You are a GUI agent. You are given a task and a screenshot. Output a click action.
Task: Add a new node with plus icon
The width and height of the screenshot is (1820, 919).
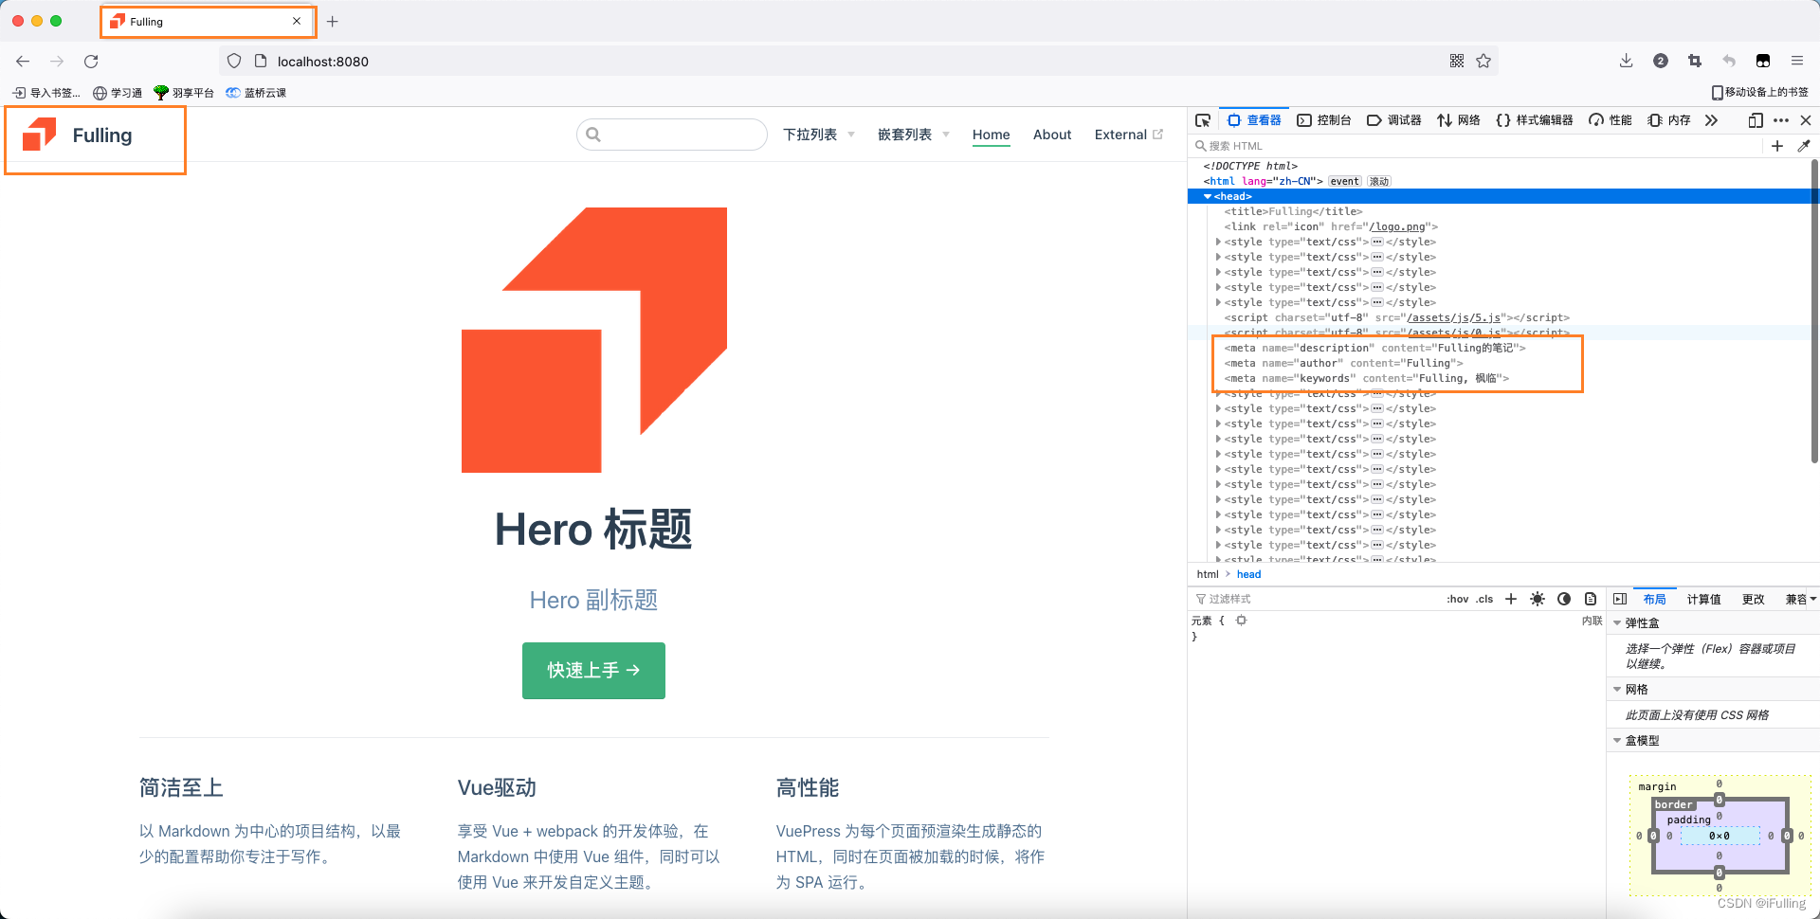(x=1777, y=146)
